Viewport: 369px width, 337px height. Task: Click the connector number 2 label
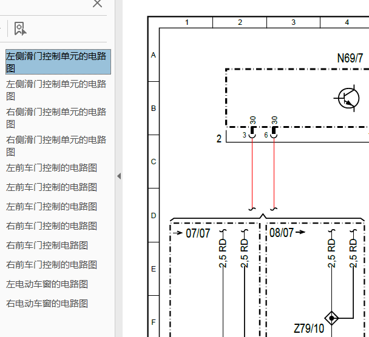(x=219, y=139)
